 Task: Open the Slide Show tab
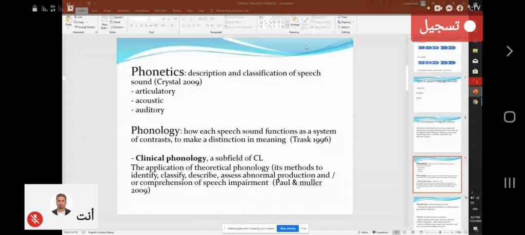(161, 10)
